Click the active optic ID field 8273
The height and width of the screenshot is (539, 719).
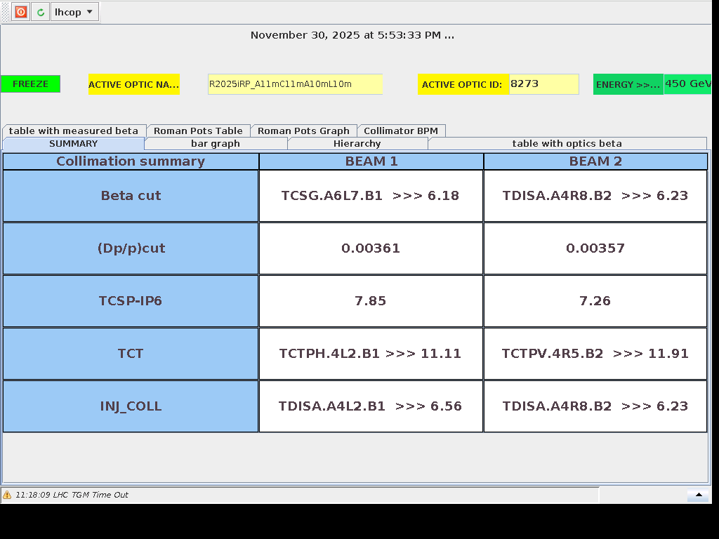coord(543,84)
